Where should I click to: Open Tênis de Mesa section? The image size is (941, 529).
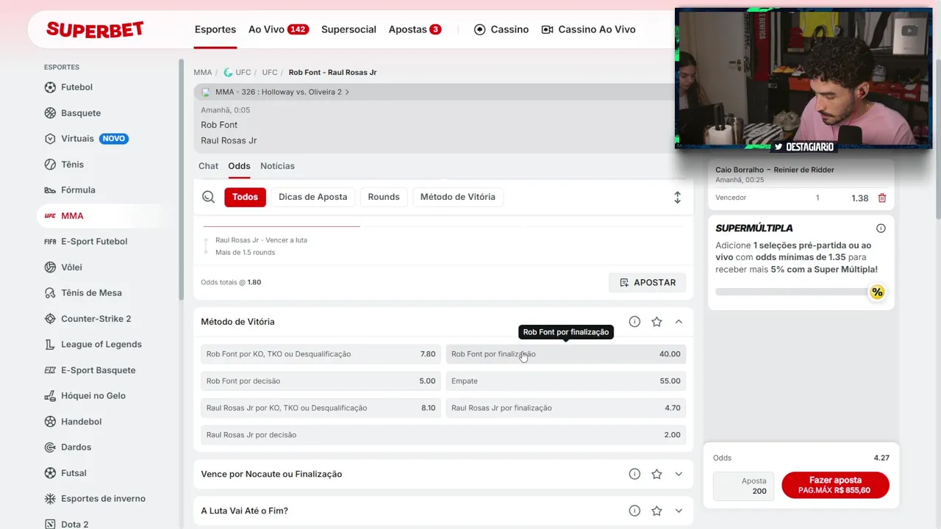91,293
